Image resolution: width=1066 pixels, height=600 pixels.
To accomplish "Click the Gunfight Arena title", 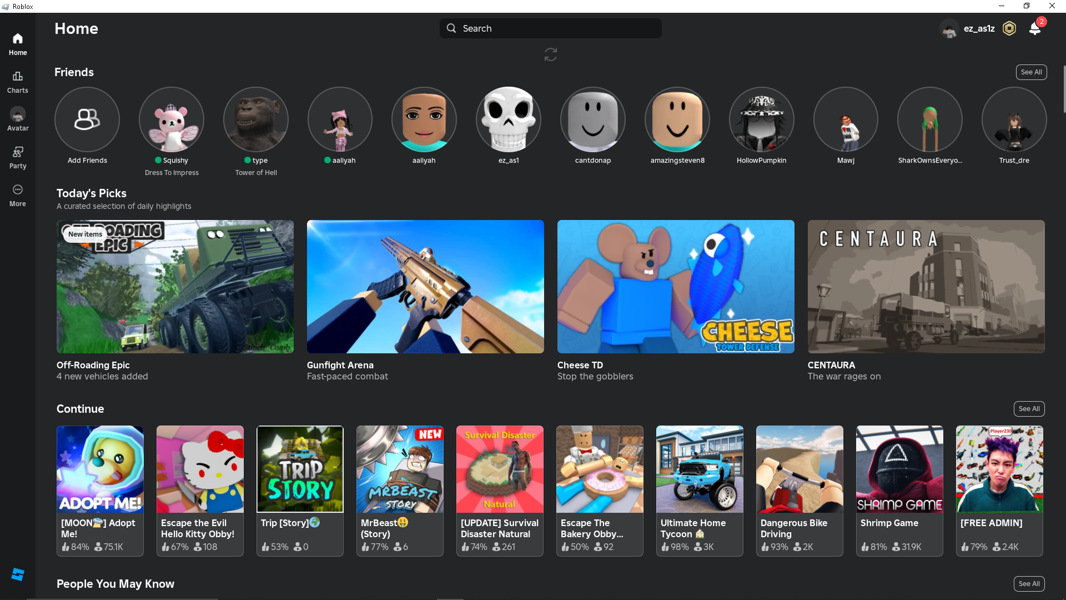I will pos(340,365).
